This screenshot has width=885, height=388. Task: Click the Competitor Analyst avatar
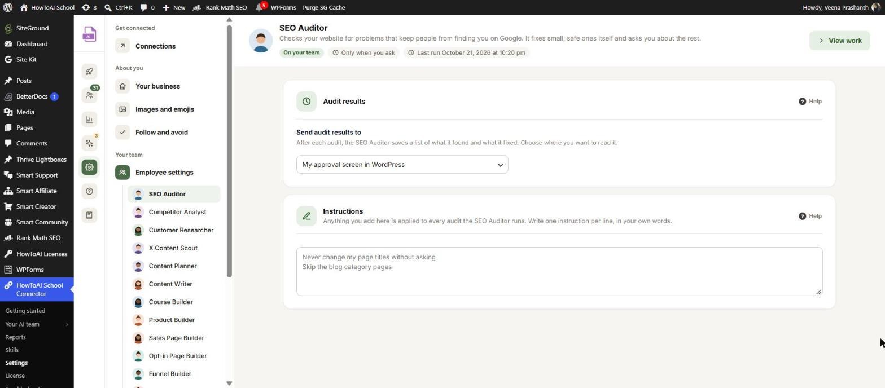click(x=138, y=212)
